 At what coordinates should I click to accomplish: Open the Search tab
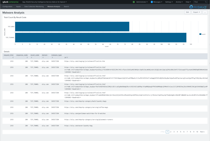pyautogui.click(x=66, y=7)
